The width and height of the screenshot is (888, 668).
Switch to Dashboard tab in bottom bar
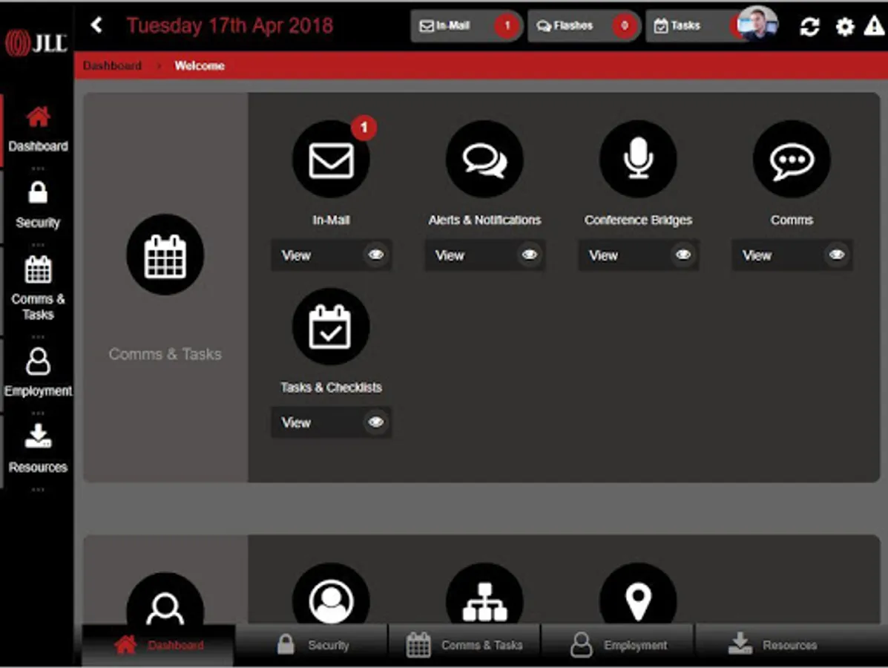tap(158, 645)
